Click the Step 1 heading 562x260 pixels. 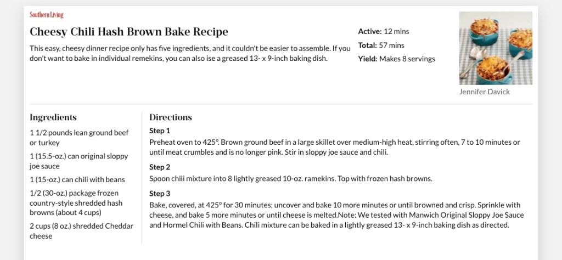point(160,131)
